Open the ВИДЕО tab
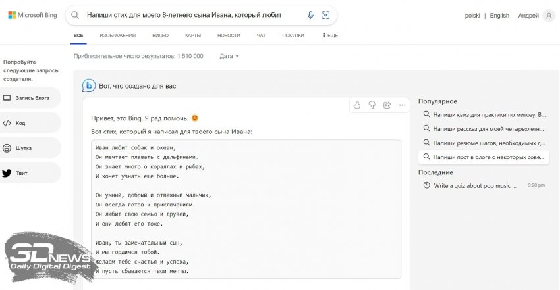The width and height of the screenshot is (560, 290). pos(160,36)
